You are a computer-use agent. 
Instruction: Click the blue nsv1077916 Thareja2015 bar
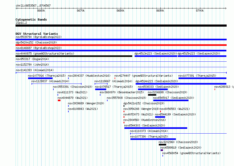[x=40, y=78]
